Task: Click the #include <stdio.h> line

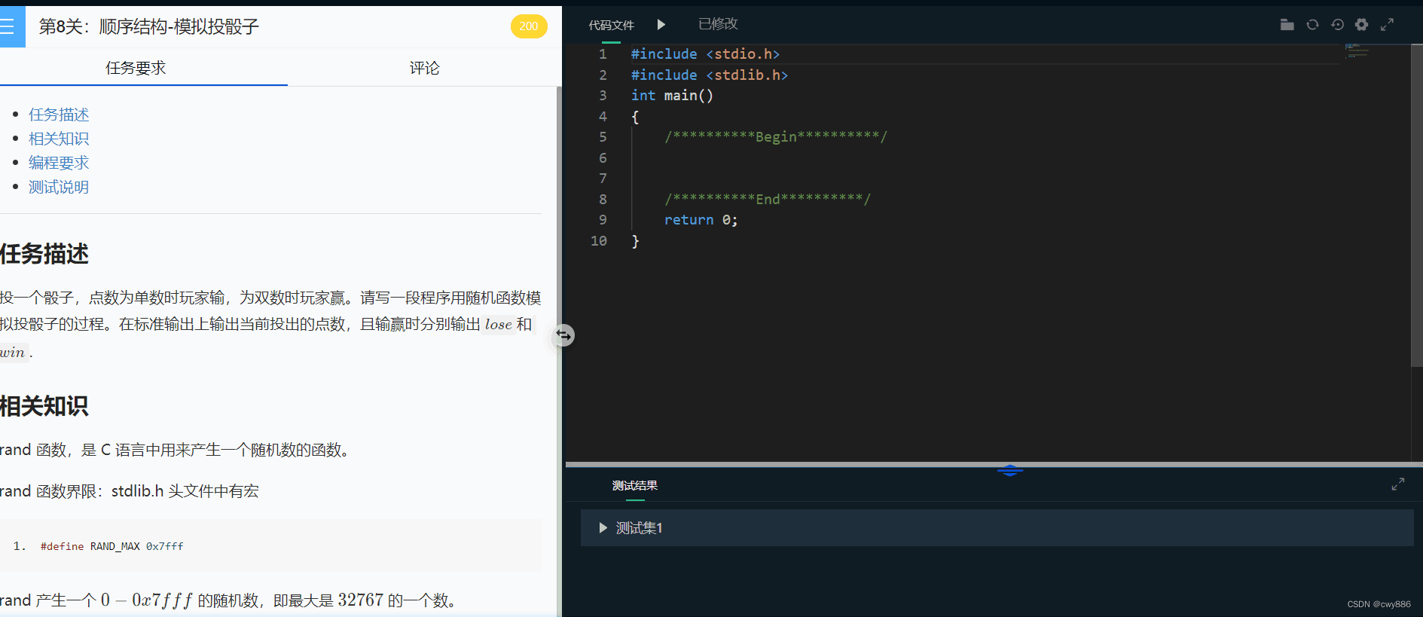Action: [705, 54]
